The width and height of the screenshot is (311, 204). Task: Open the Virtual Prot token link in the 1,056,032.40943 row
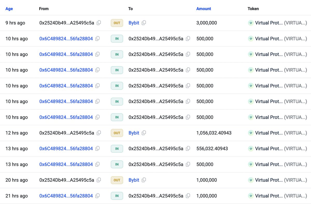pyautogui.click(x=269, y=133)
